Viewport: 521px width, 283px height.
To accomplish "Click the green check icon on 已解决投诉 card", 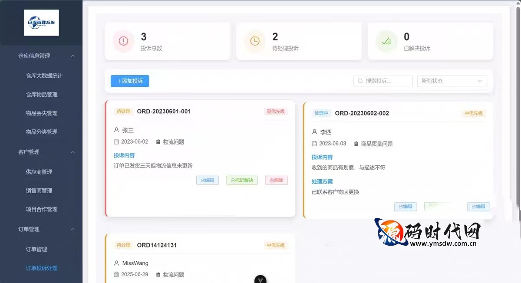I will [386, 41].
